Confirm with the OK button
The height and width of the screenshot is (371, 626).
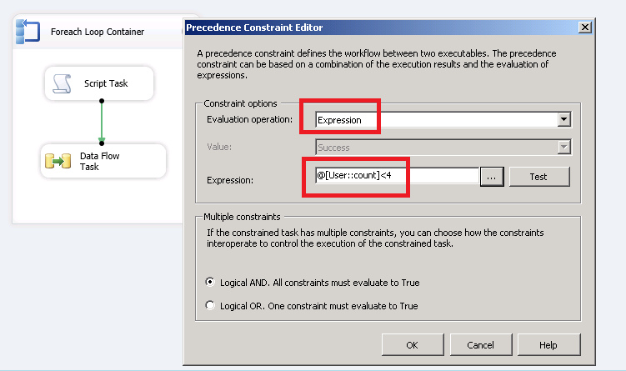click(412, 344)
